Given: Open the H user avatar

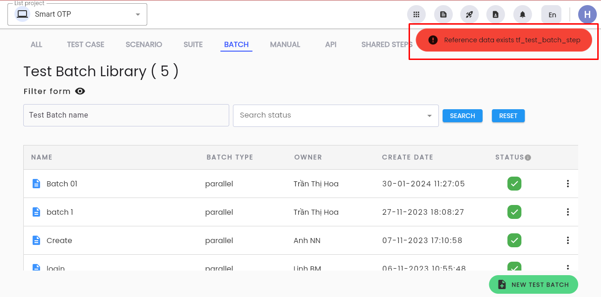Looking at the screenshot, I should point(587,14).
